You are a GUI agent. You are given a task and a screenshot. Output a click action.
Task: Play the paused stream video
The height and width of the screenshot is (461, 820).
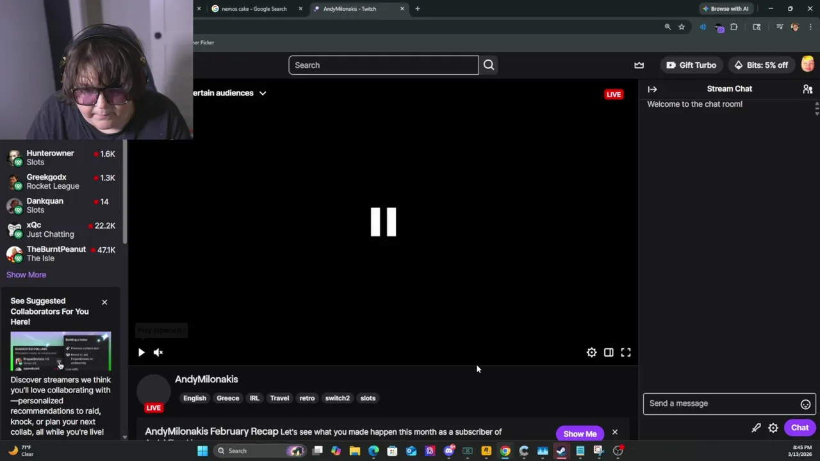tap(141, 352)
